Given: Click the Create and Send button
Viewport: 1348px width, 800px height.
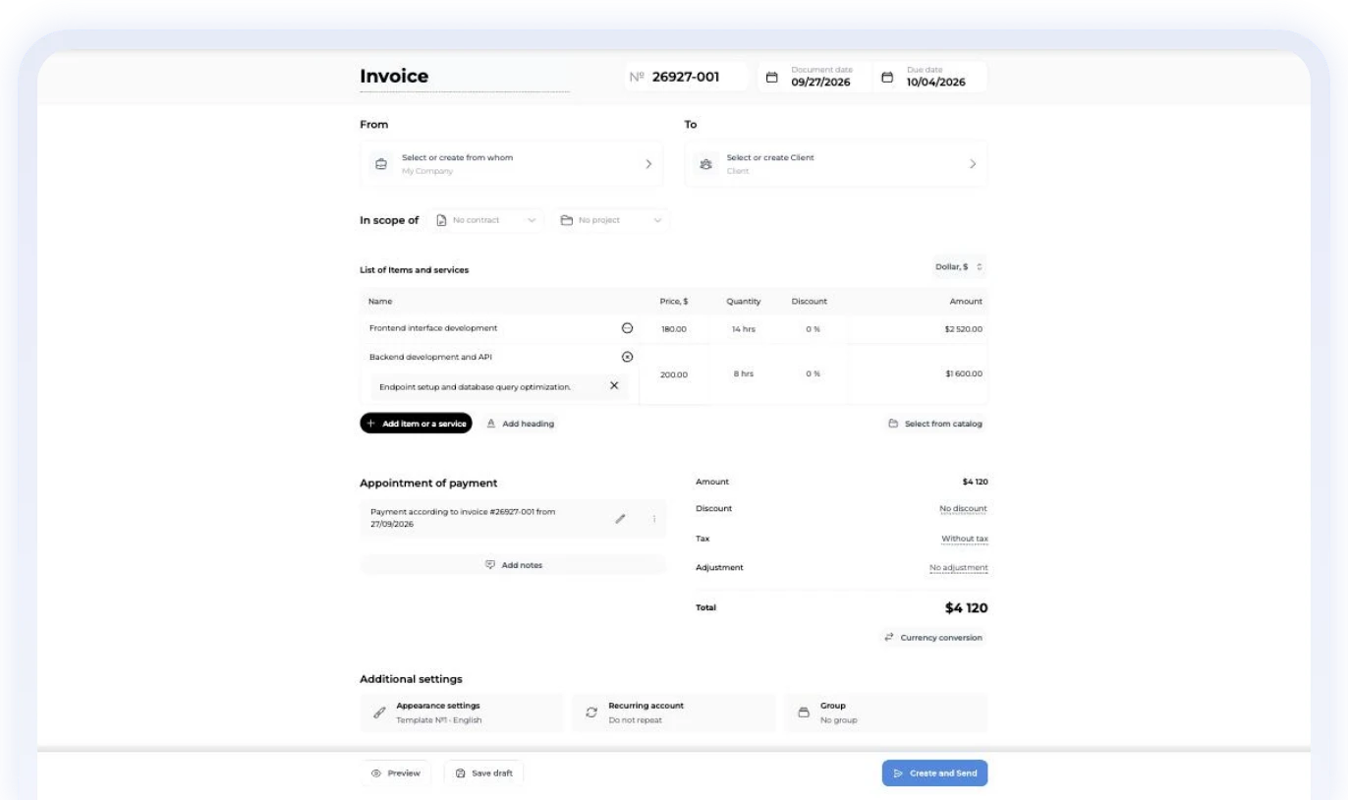Looking at the screenshot, I should pyautogui.click(x=934, y=773).
